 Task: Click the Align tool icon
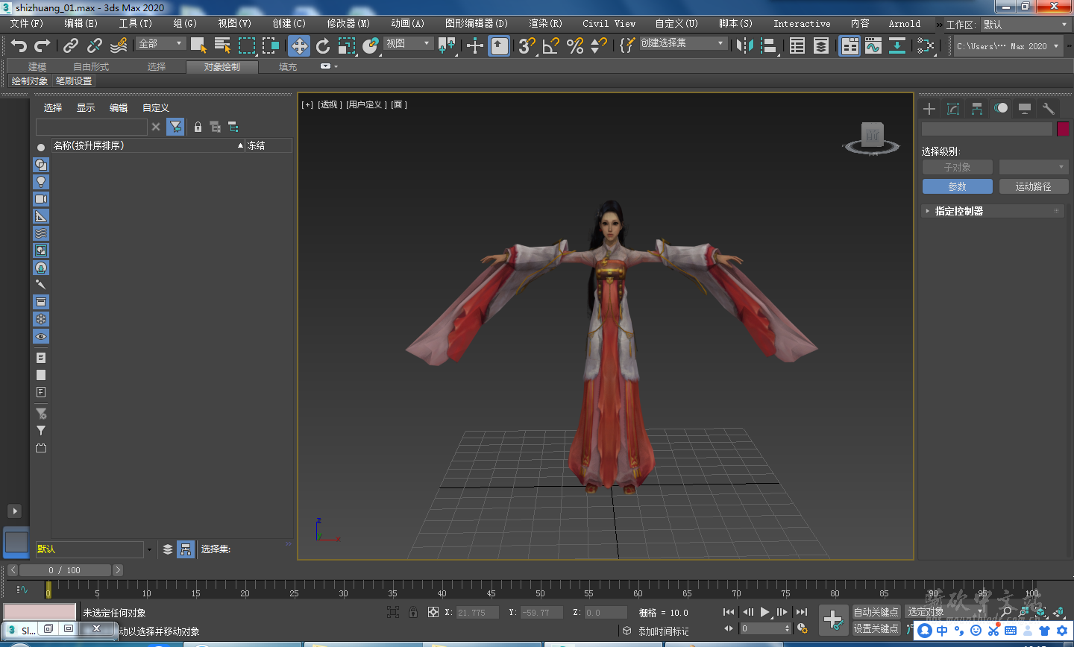pos(769,45)
